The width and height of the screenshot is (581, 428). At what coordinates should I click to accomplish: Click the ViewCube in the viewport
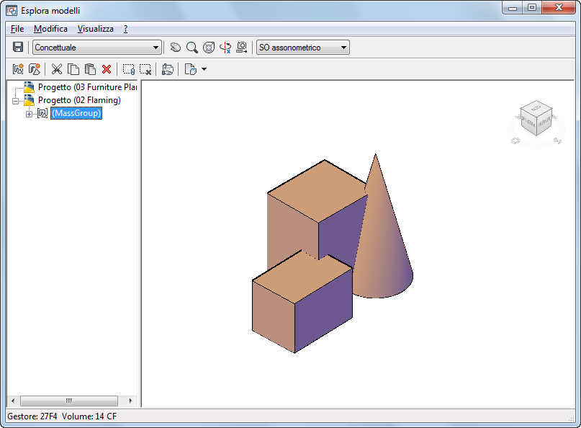(x=536, y=118)
